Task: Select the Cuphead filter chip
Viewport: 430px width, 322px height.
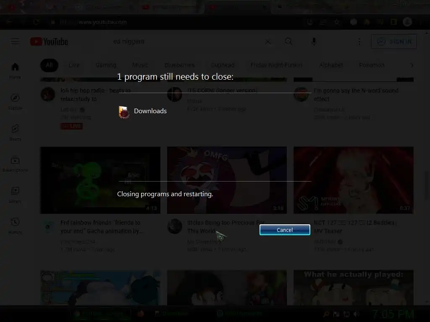Action: point(223,65)
